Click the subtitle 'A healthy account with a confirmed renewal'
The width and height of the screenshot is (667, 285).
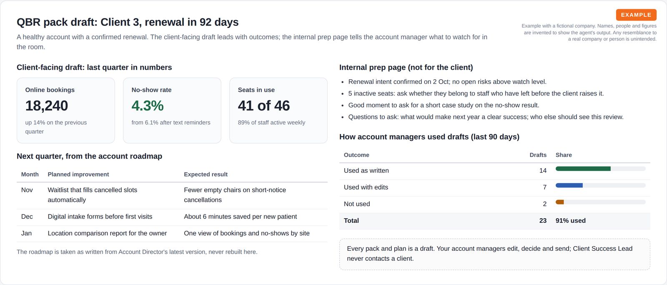pos(252,42)
